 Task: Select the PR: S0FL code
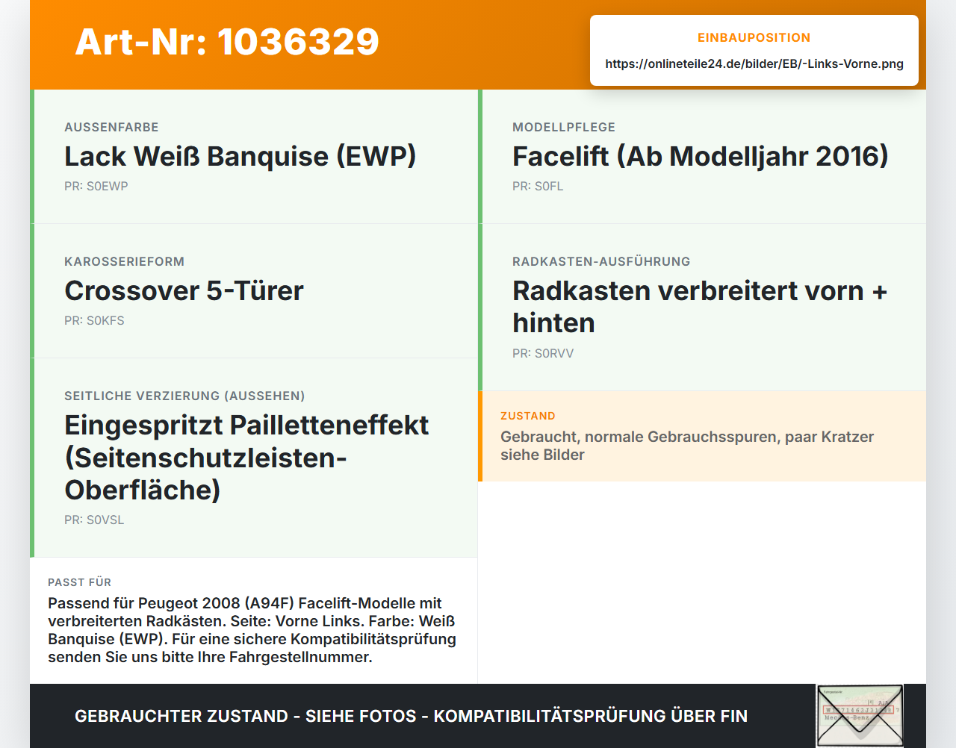pos(538,186)
